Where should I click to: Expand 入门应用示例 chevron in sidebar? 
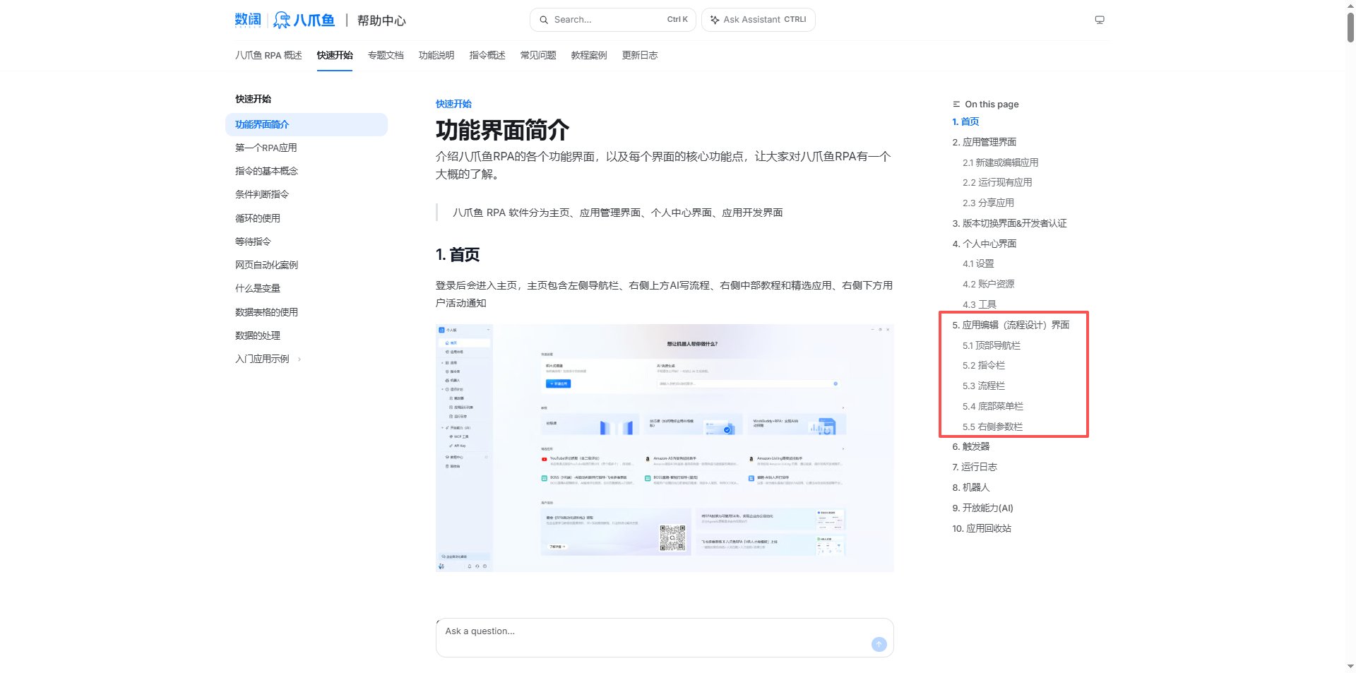pos(299,359)
